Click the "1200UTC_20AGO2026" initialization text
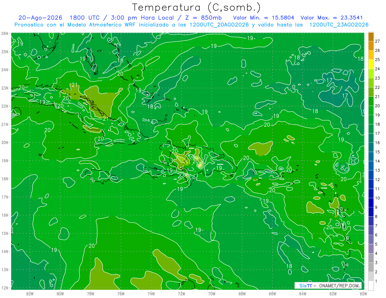Image resolution: width=386 pixels, height=298 pixels. pyautogui.click(x=219, y=24)
